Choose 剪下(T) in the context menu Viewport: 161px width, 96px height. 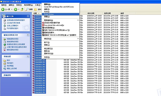(x=60, y=43)
